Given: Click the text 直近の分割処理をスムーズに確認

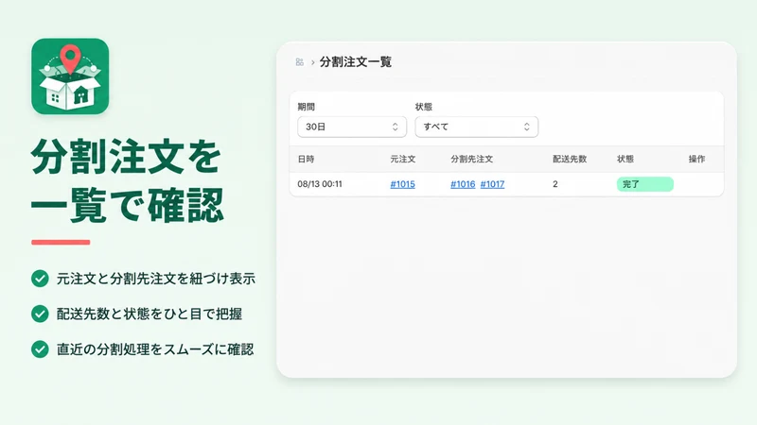Looking at the screenshot, I should pos(155,349).
